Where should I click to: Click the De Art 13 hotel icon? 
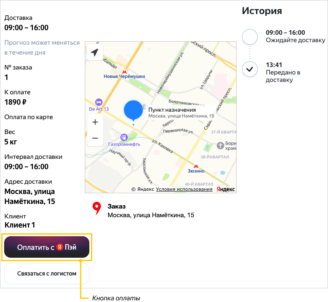coord(99,102)
